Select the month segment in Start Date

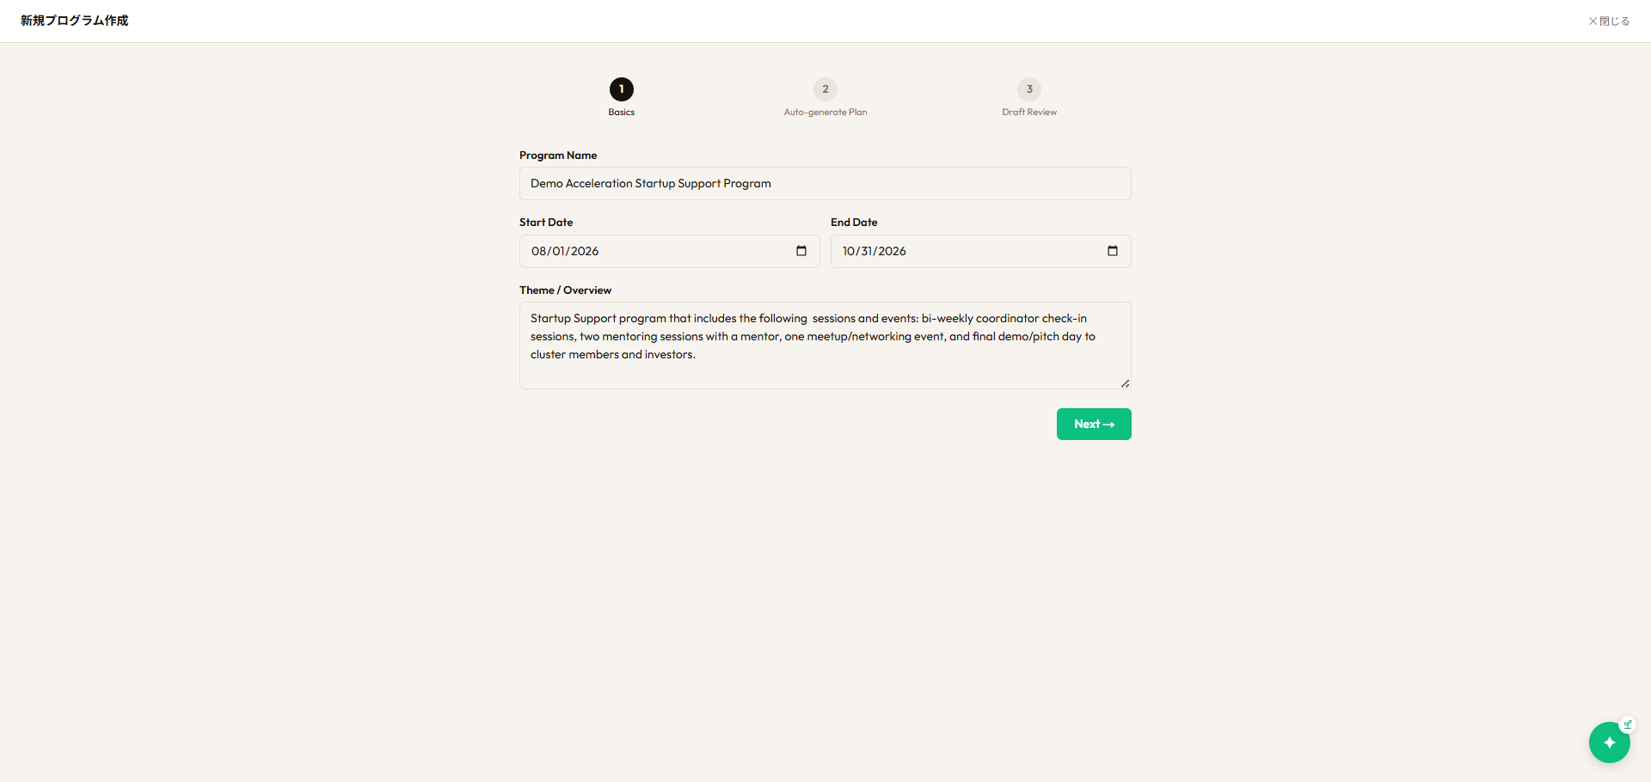point(539,251)
